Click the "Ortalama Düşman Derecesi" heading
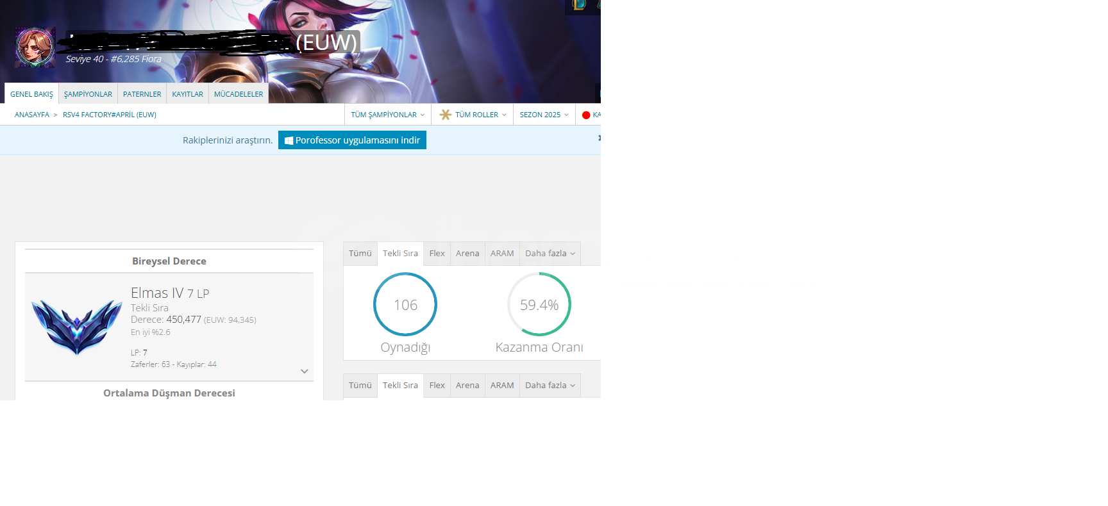This screenshot has width=1108, height=506. [x=169, y=393]
